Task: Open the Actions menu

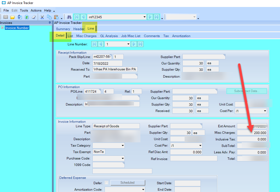Action: (x=36, y=10)
